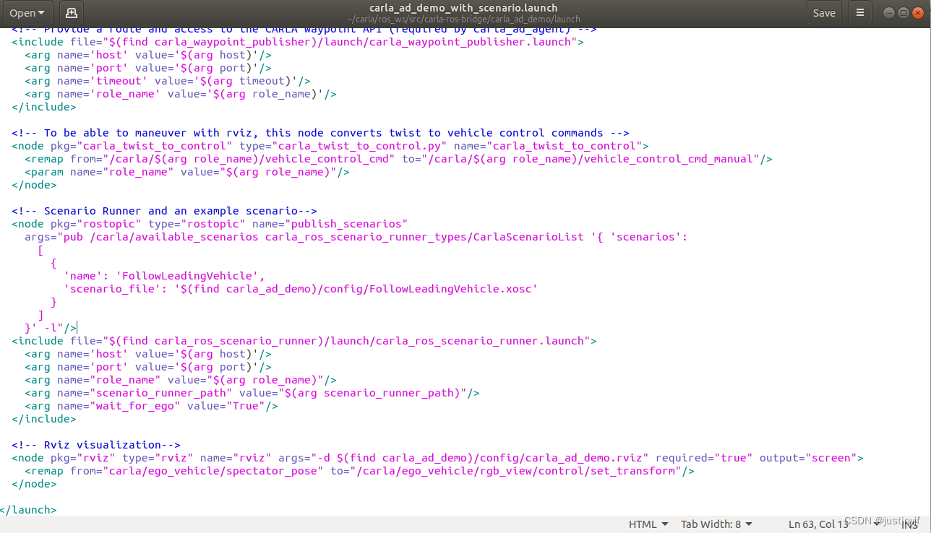This screenshot has width=931, height=533.
Task: Close the gedit window
Action: [x=918, y=13]
